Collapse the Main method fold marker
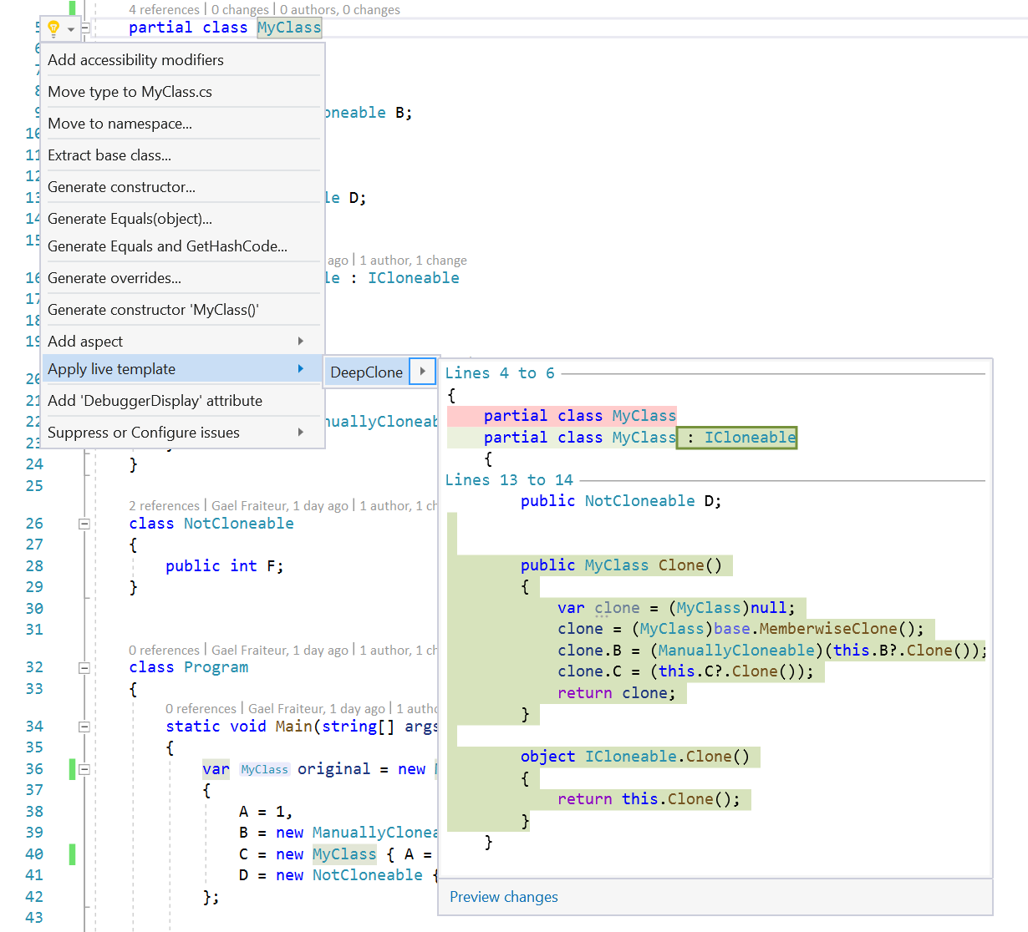1028x932 pixels. click(x=84, y=726)
